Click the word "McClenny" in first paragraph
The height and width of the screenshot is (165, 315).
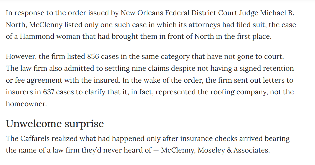pyautogui.click(x=46, y=25)
